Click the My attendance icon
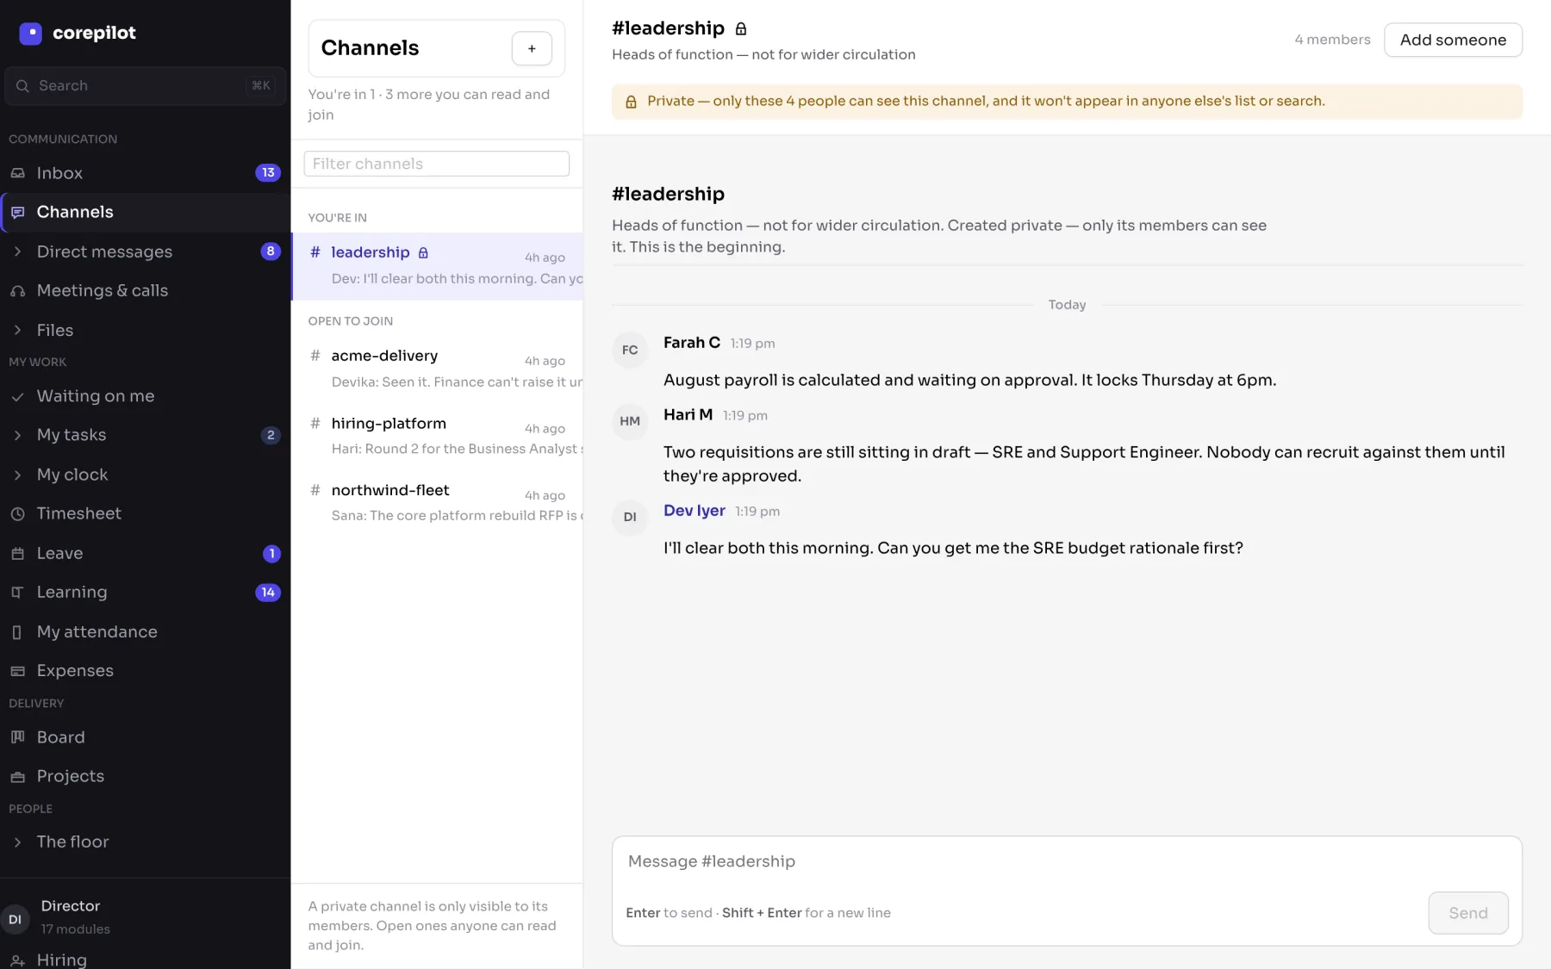 pyautogui.click(x=17, y=632)
